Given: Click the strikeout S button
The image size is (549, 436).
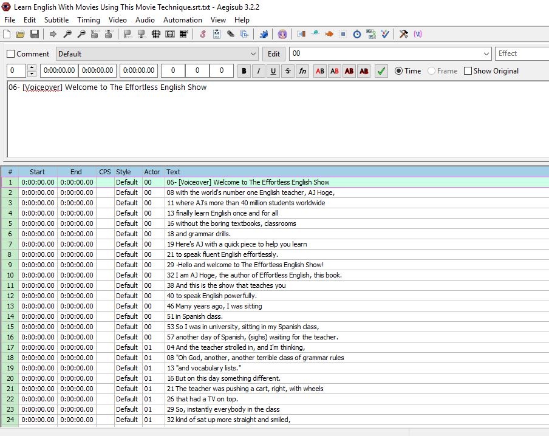Looking at the screenshot, I should (x=288, y=71).
